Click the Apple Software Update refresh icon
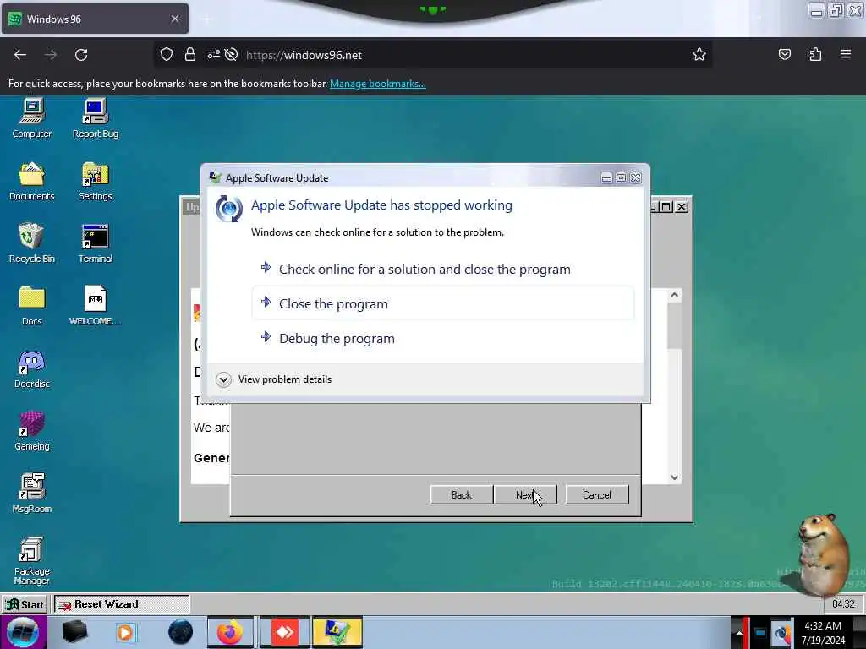Image resolution: width=866 pixels, height=649 pixels. click(x=228, y=209)
